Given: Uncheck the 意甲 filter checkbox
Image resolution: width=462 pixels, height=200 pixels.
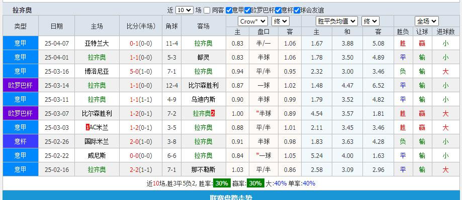Looking at the screenshot, I should tap(229, 11).
